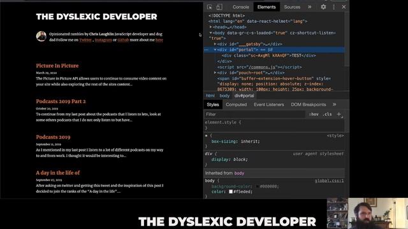Expand the pouch-root div node
408x229 pixels.
[215, 73]
